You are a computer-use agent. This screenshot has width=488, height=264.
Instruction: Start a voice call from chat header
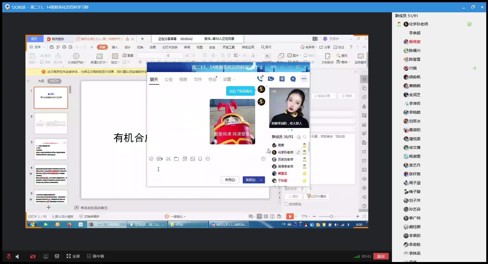260,79
